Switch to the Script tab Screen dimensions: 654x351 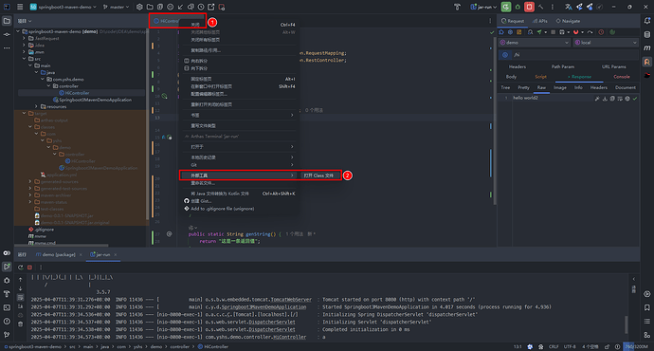coord(540,77)
